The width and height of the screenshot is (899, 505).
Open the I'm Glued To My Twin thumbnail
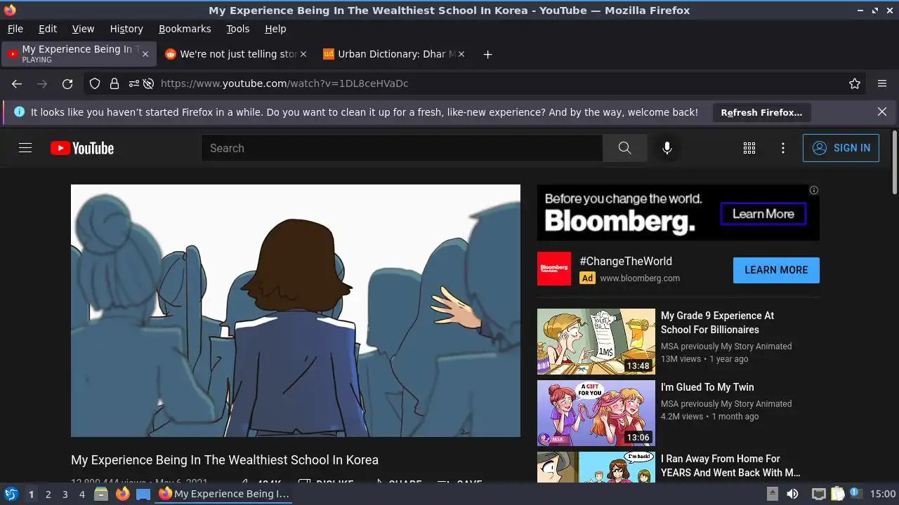coord(596,413)
